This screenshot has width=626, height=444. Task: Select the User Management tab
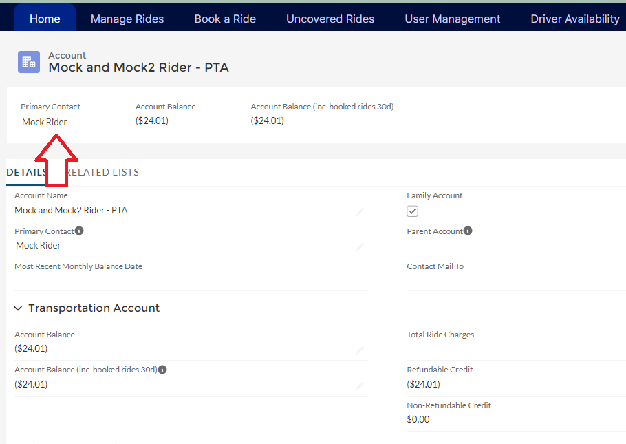(x=453, y=19)
